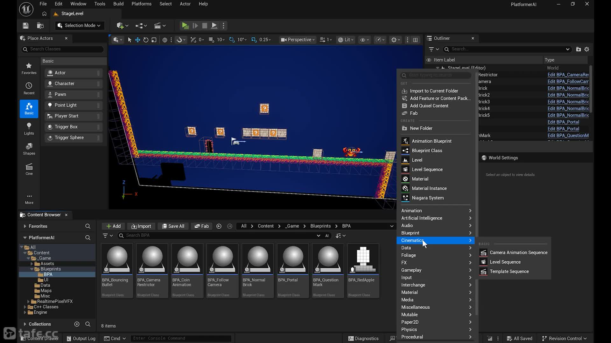Click the Import button in Content Browser
This screenshot has width=611, height=343.
141,226
